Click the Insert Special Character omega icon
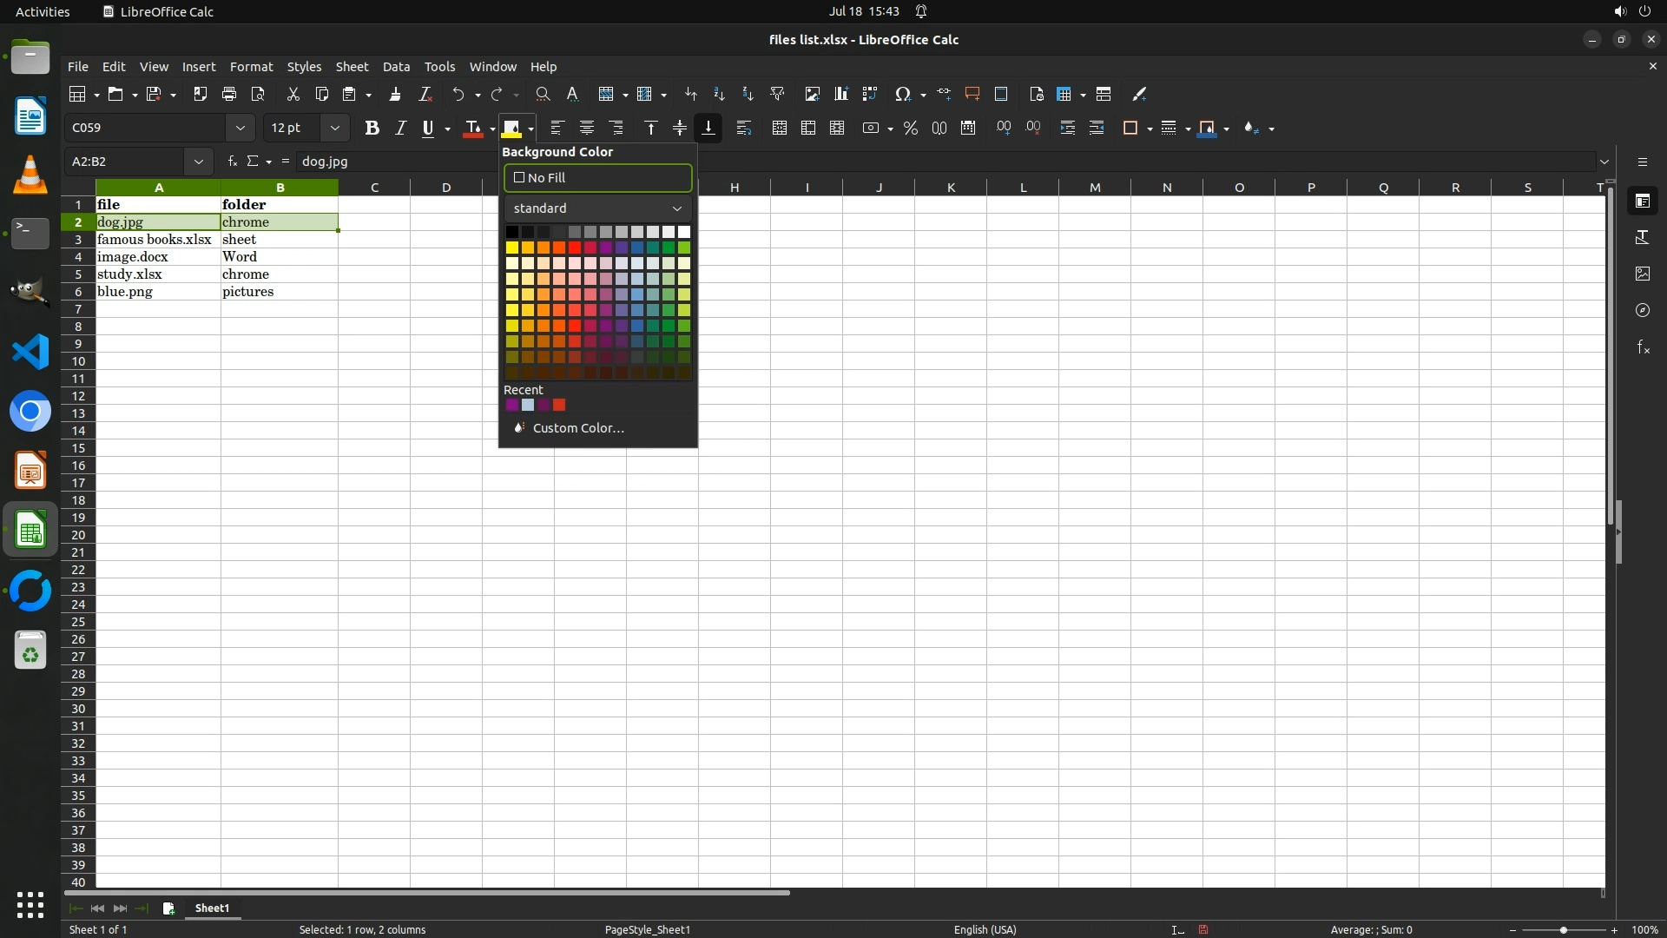The height and width of the screenshot is (938, 1667). coord(903,95)
